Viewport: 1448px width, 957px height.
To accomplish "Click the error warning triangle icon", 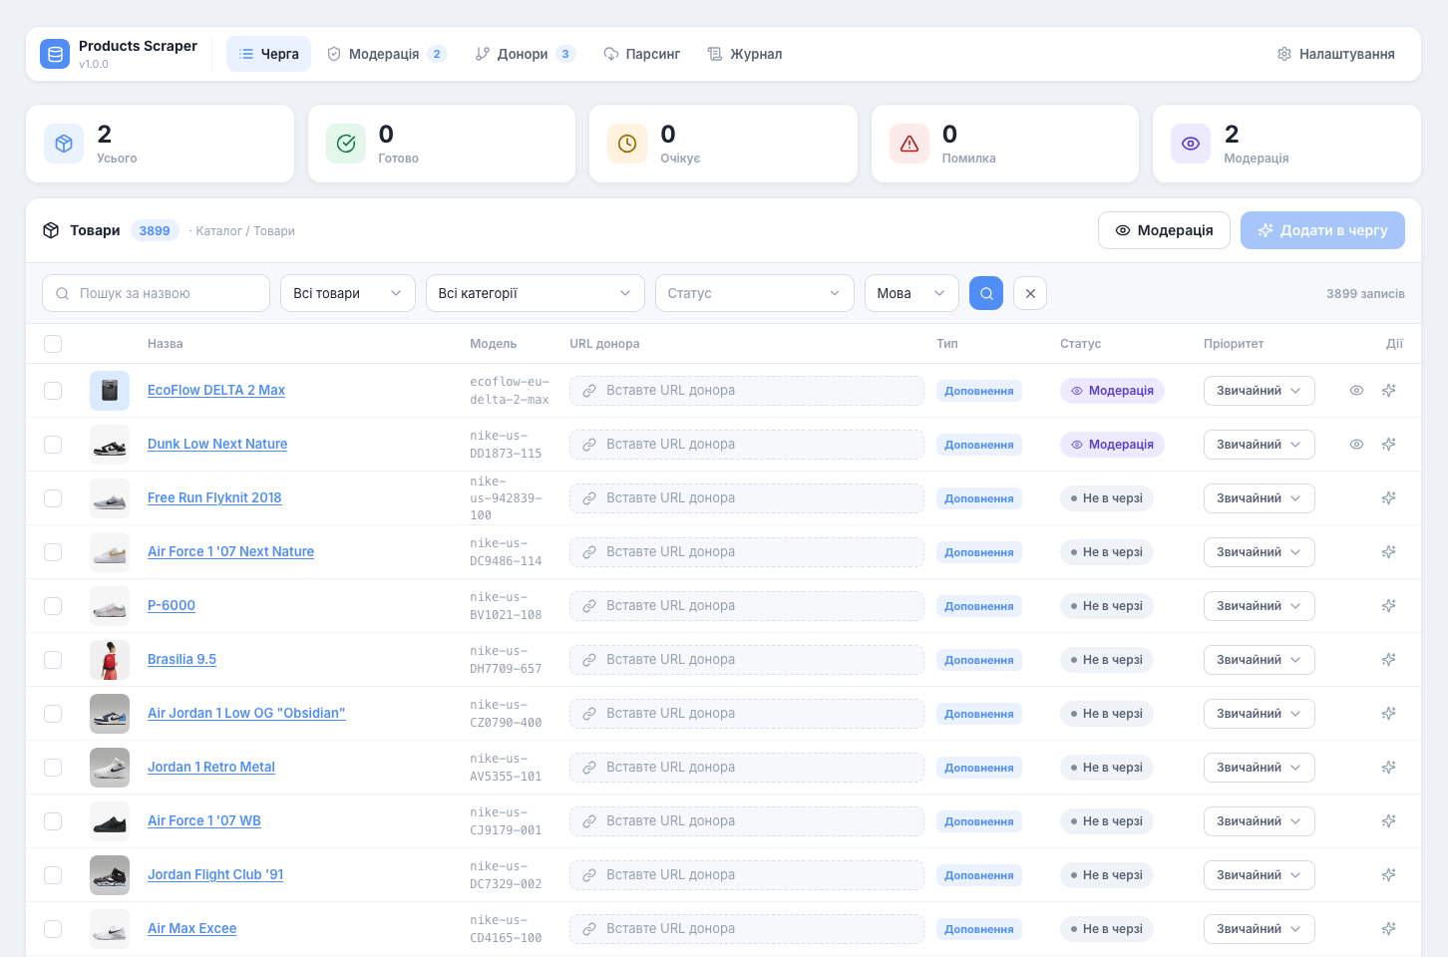I will click(909, 144).
